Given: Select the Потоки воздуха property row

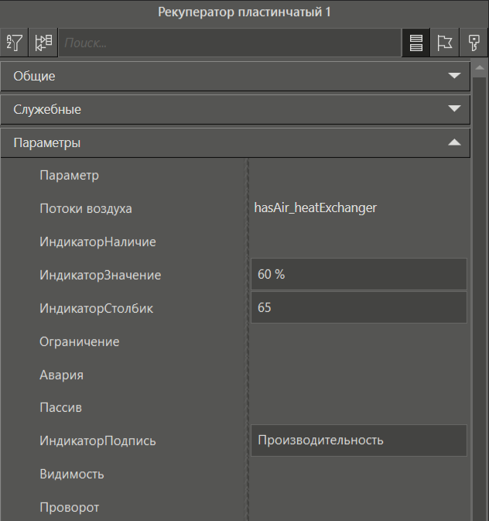Looking at the screenshot, I should pyautogui.click(x=86, y=209).
